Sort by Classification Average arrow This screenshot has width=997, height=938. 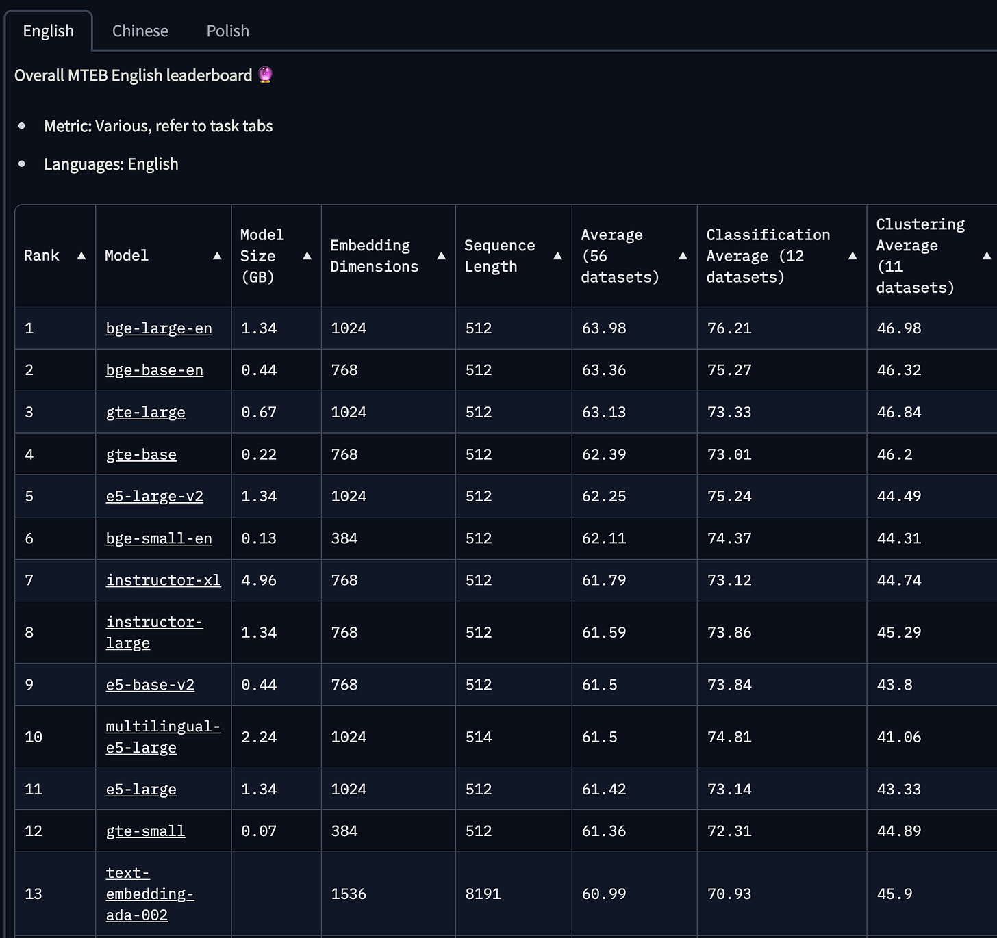(x=853, y=256)
